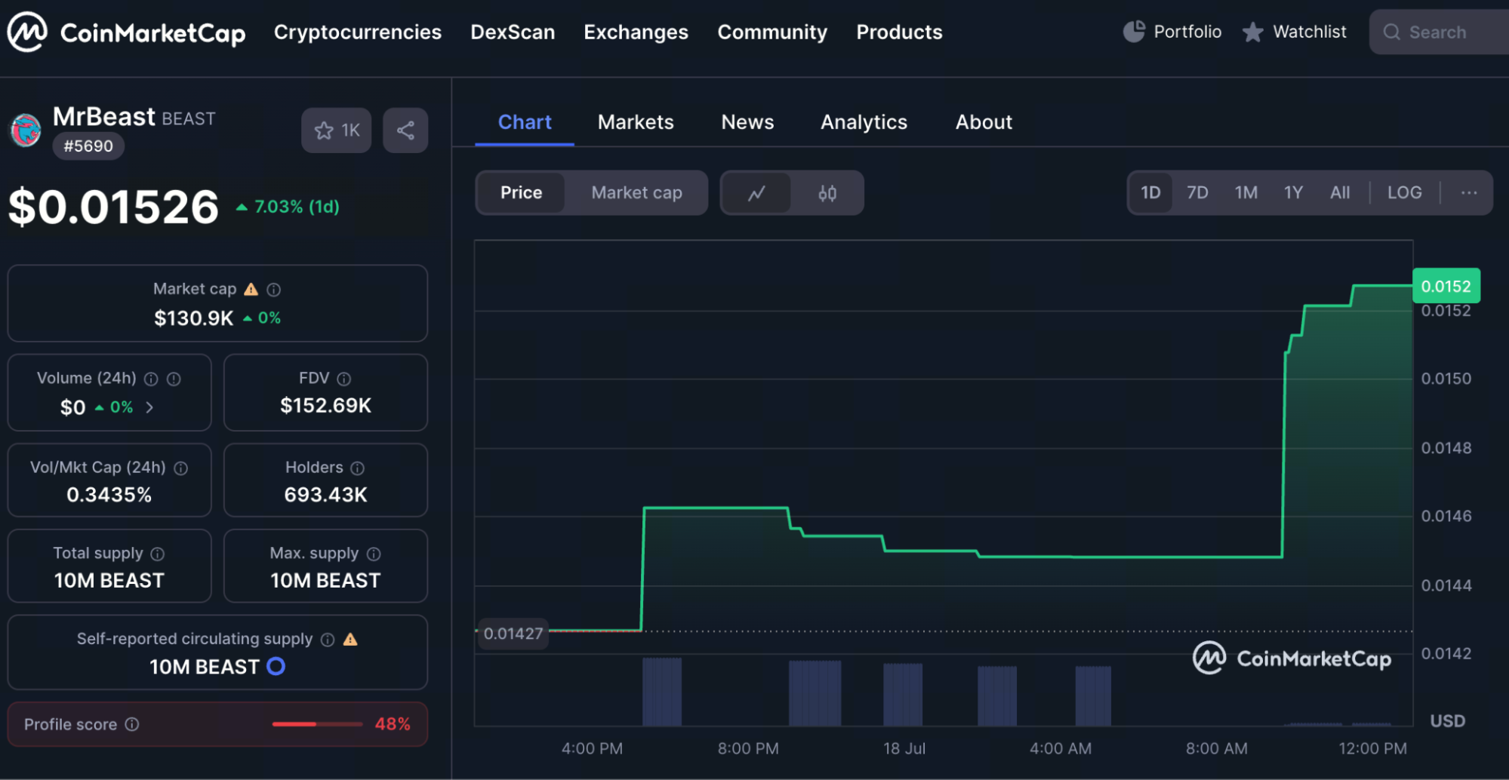The width and height of the screenshot is (1509, 780).
Task: Toggle LOG scale on chart
Action: [x=1404, y=193]
